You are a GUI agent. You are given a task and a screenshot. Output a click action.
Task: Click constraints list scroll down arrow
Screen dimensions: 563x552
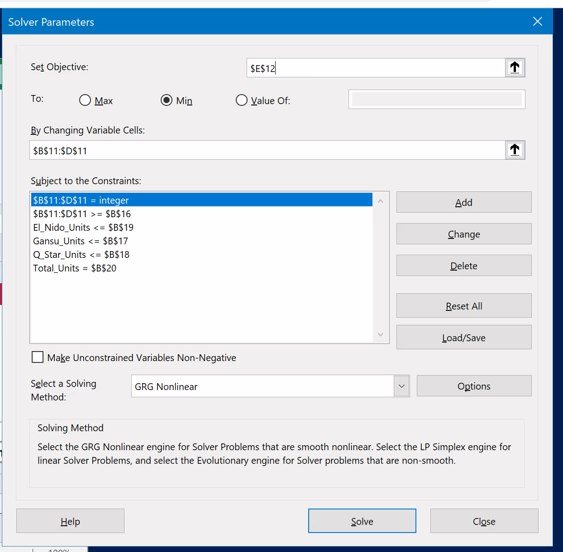pos(380,334)
